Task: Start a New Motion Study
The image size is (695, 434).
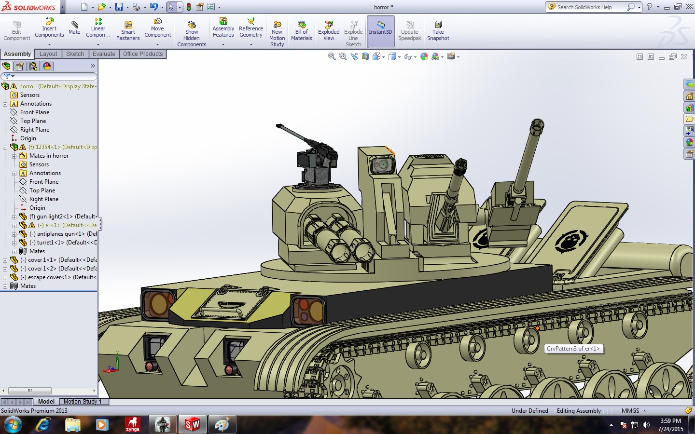Action: click(277, 34)
